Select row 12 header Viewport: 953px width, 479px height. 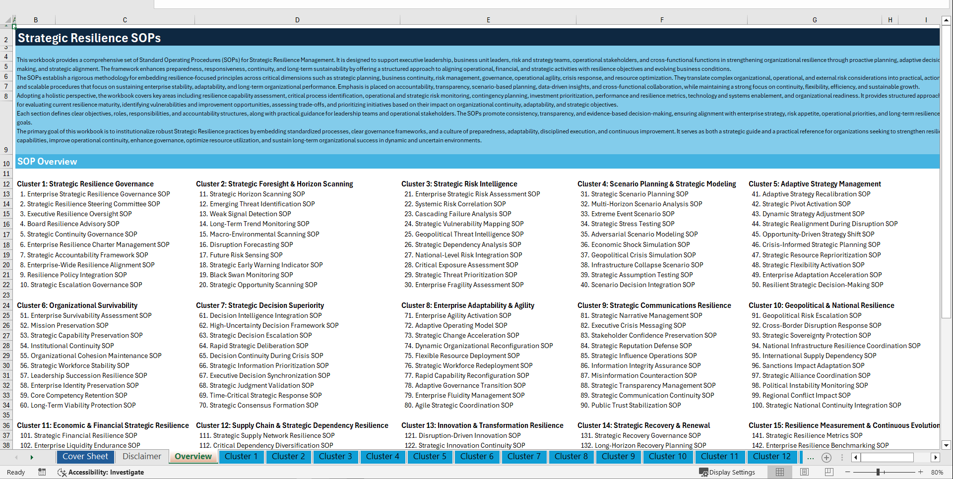pyautogui.click(x=6, y=184)
